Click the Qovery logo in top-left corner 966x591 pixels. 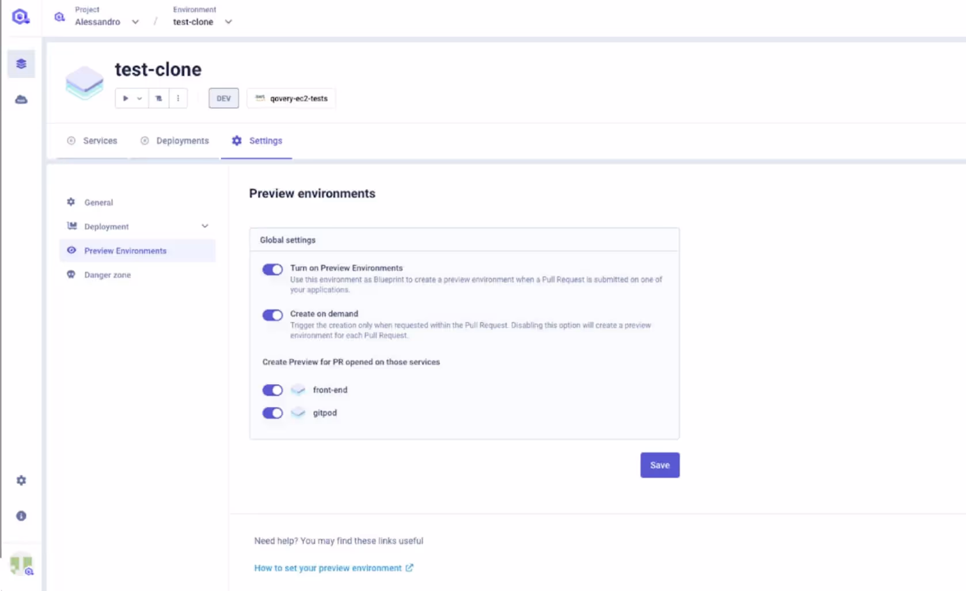tap(21, 16)
